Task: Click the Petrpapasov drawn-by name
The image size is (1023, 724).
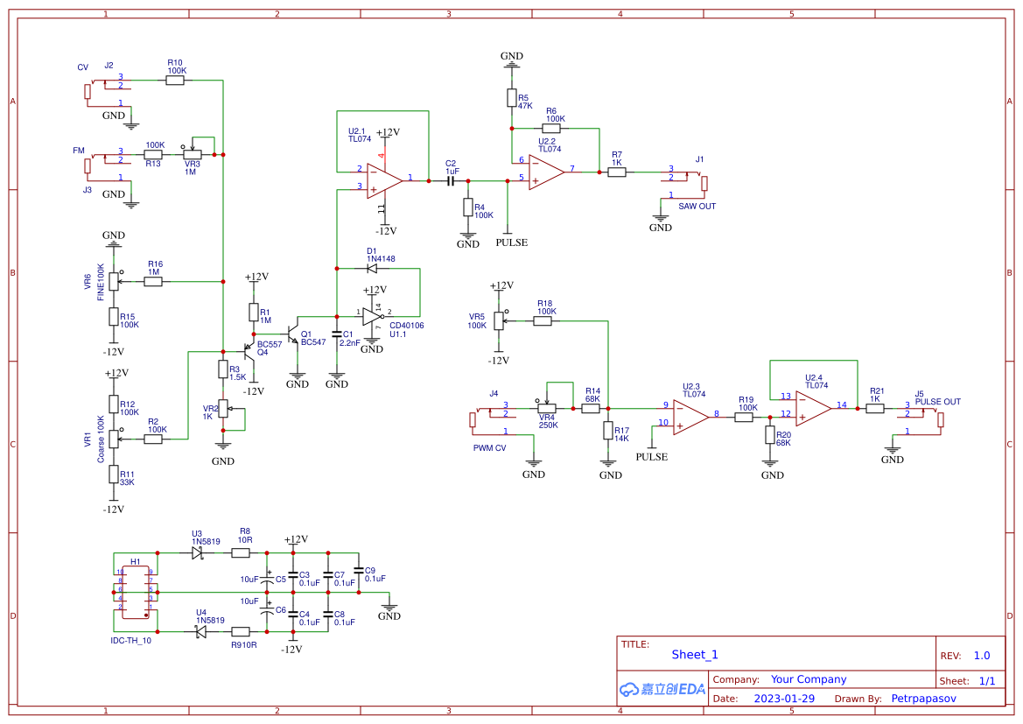Action: click(924, 699)
